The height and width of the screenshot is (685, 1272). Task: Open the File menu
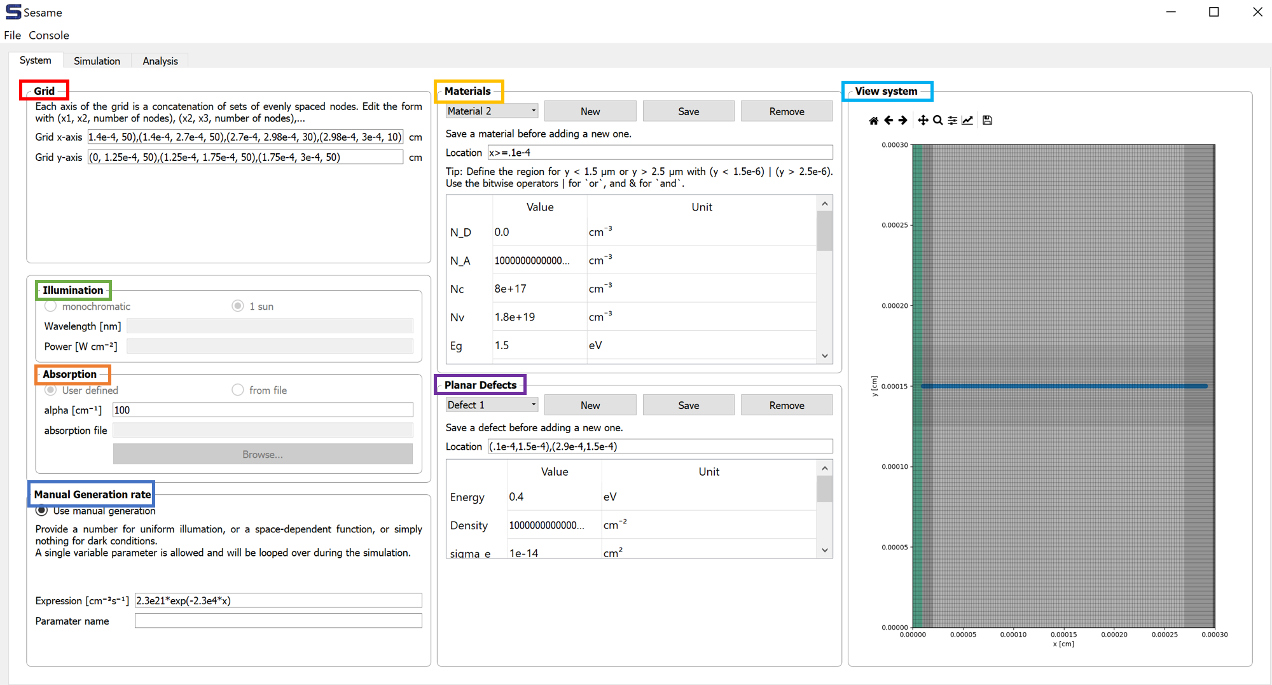click(x=12, y=35)
